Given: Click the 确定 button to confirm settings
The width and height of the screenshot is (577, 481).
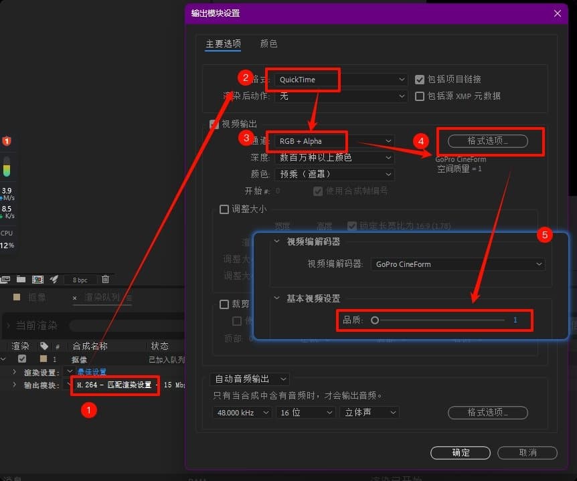Looking at the screenshot, I should (461, 453).
